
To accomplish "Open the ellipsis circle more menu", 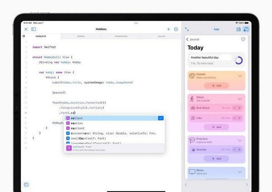I will click(x=176, y=29).
